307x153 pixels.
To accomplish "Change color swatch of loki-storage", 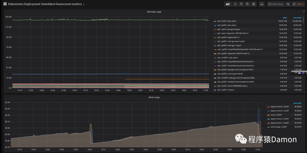I will (x=268, y=127).
